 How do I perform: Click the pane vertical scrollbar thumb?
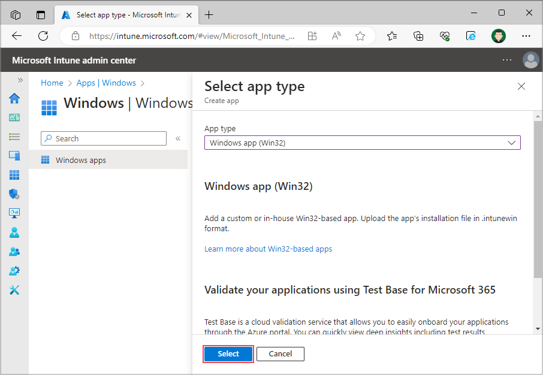point(538,199)
